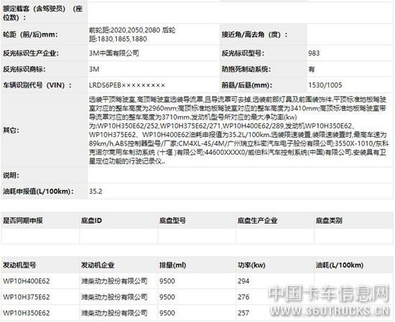This screenshot has height=322, width=395.
Task: Click the 排量(ml) column header
Action: (172, 265)
